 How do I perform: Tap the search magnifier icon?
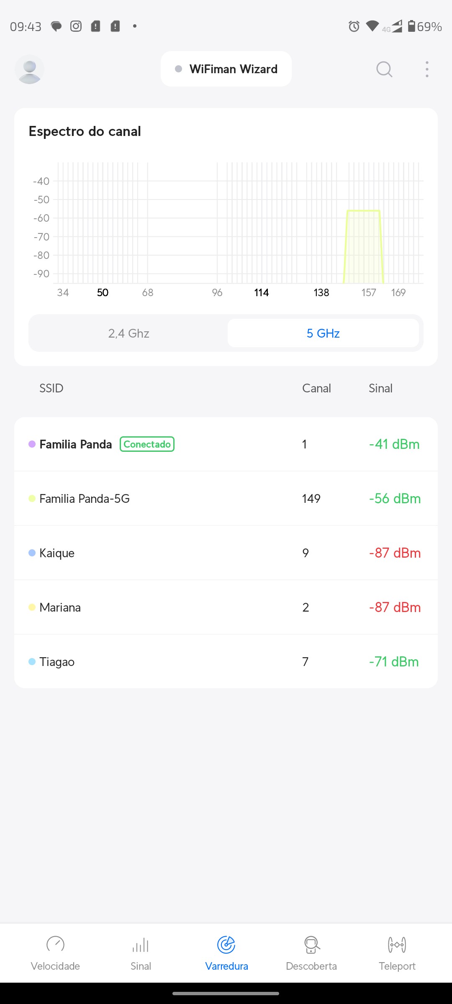pyautogui.click(x=384, y=69)
